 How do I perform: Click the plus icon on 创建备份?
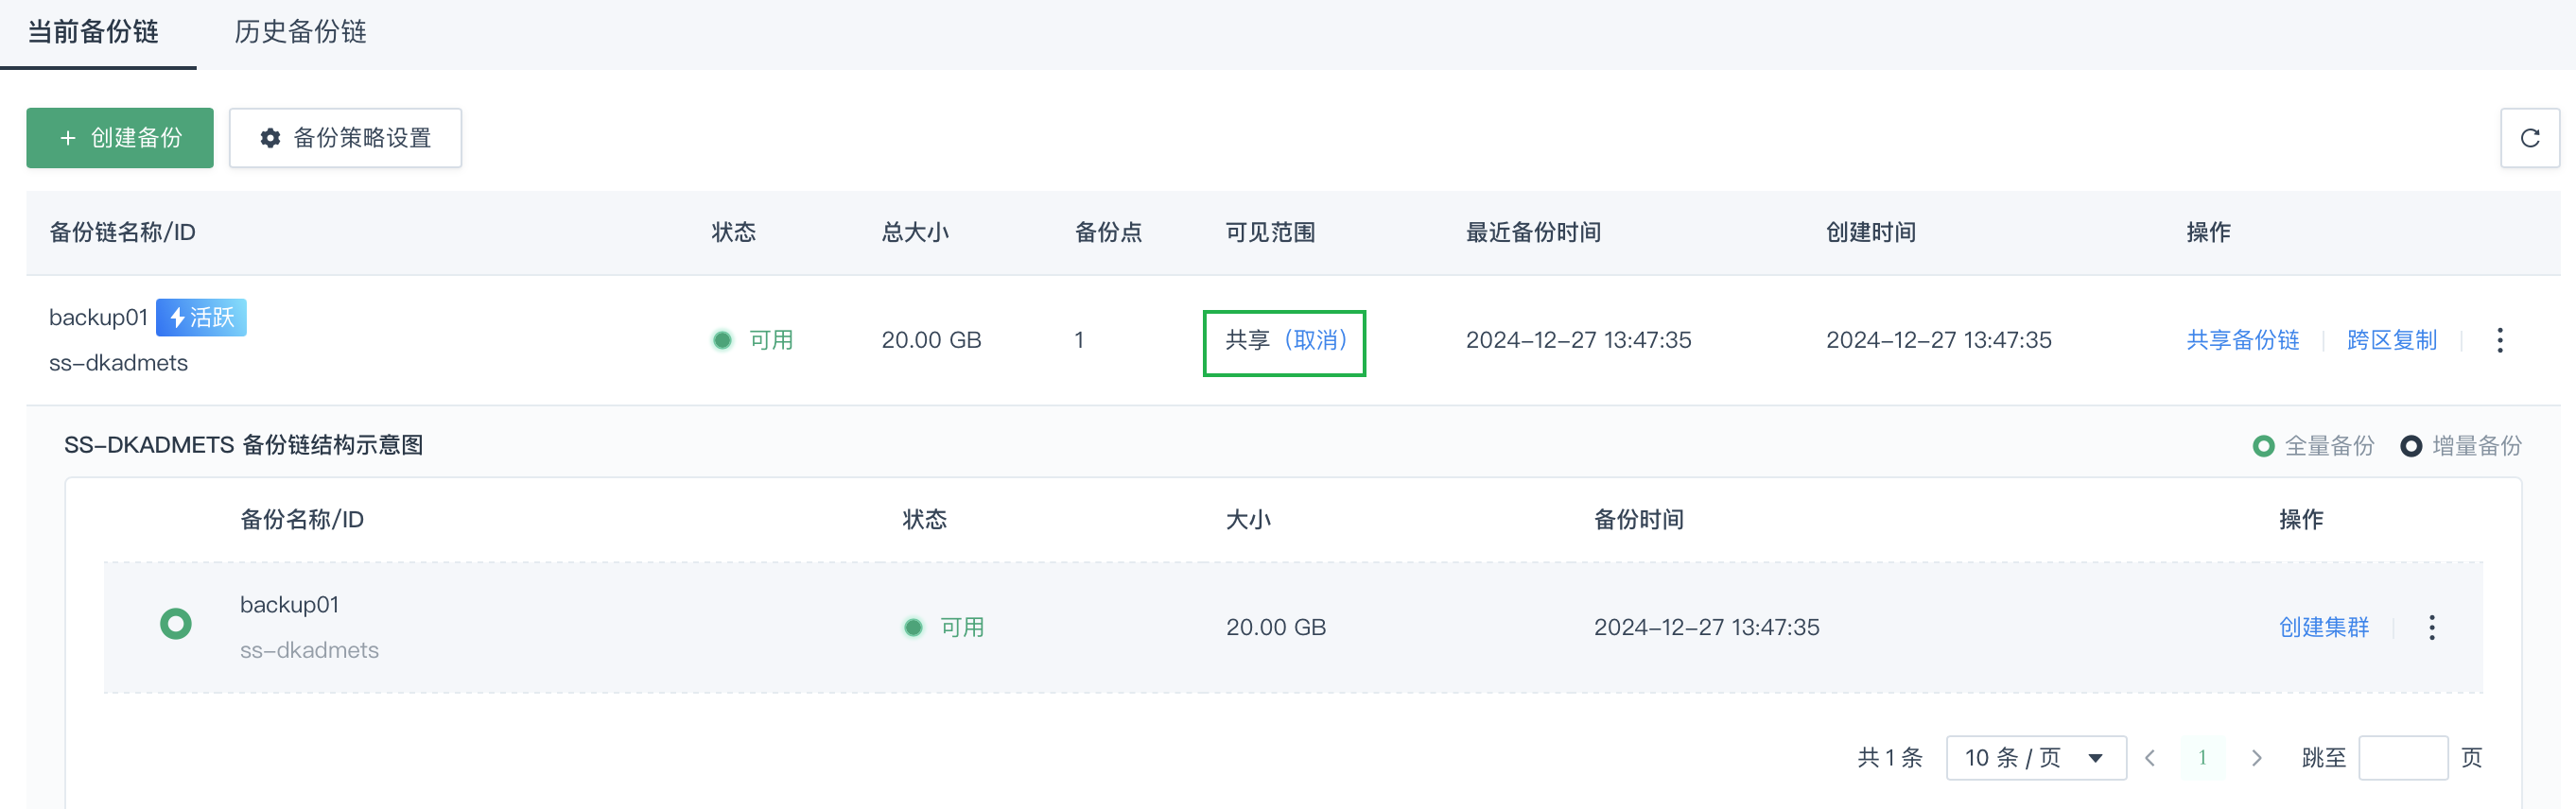[68, 138]
